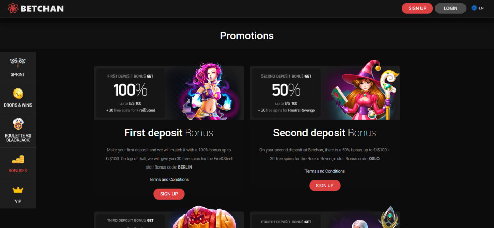The width and height of the screenshot is (494, 228).
Task: Open Second deposit Terms and Conditions
Action: 325,171
